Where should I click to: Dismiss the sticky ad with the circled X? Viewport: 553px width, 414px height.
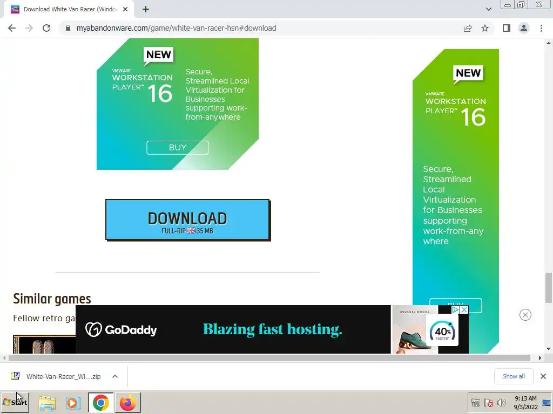click(x=525, y=315)
